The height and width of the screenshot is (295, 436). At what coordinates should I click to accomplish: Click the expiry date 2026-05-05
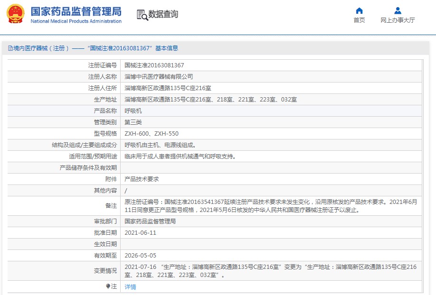pos(140,256)
